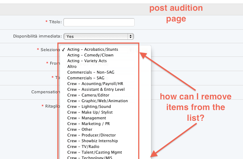Viewport: 243px width, 159px height.
Task: Open the Disponibilità immediata dropdown
Action: (x=98, y=36)
